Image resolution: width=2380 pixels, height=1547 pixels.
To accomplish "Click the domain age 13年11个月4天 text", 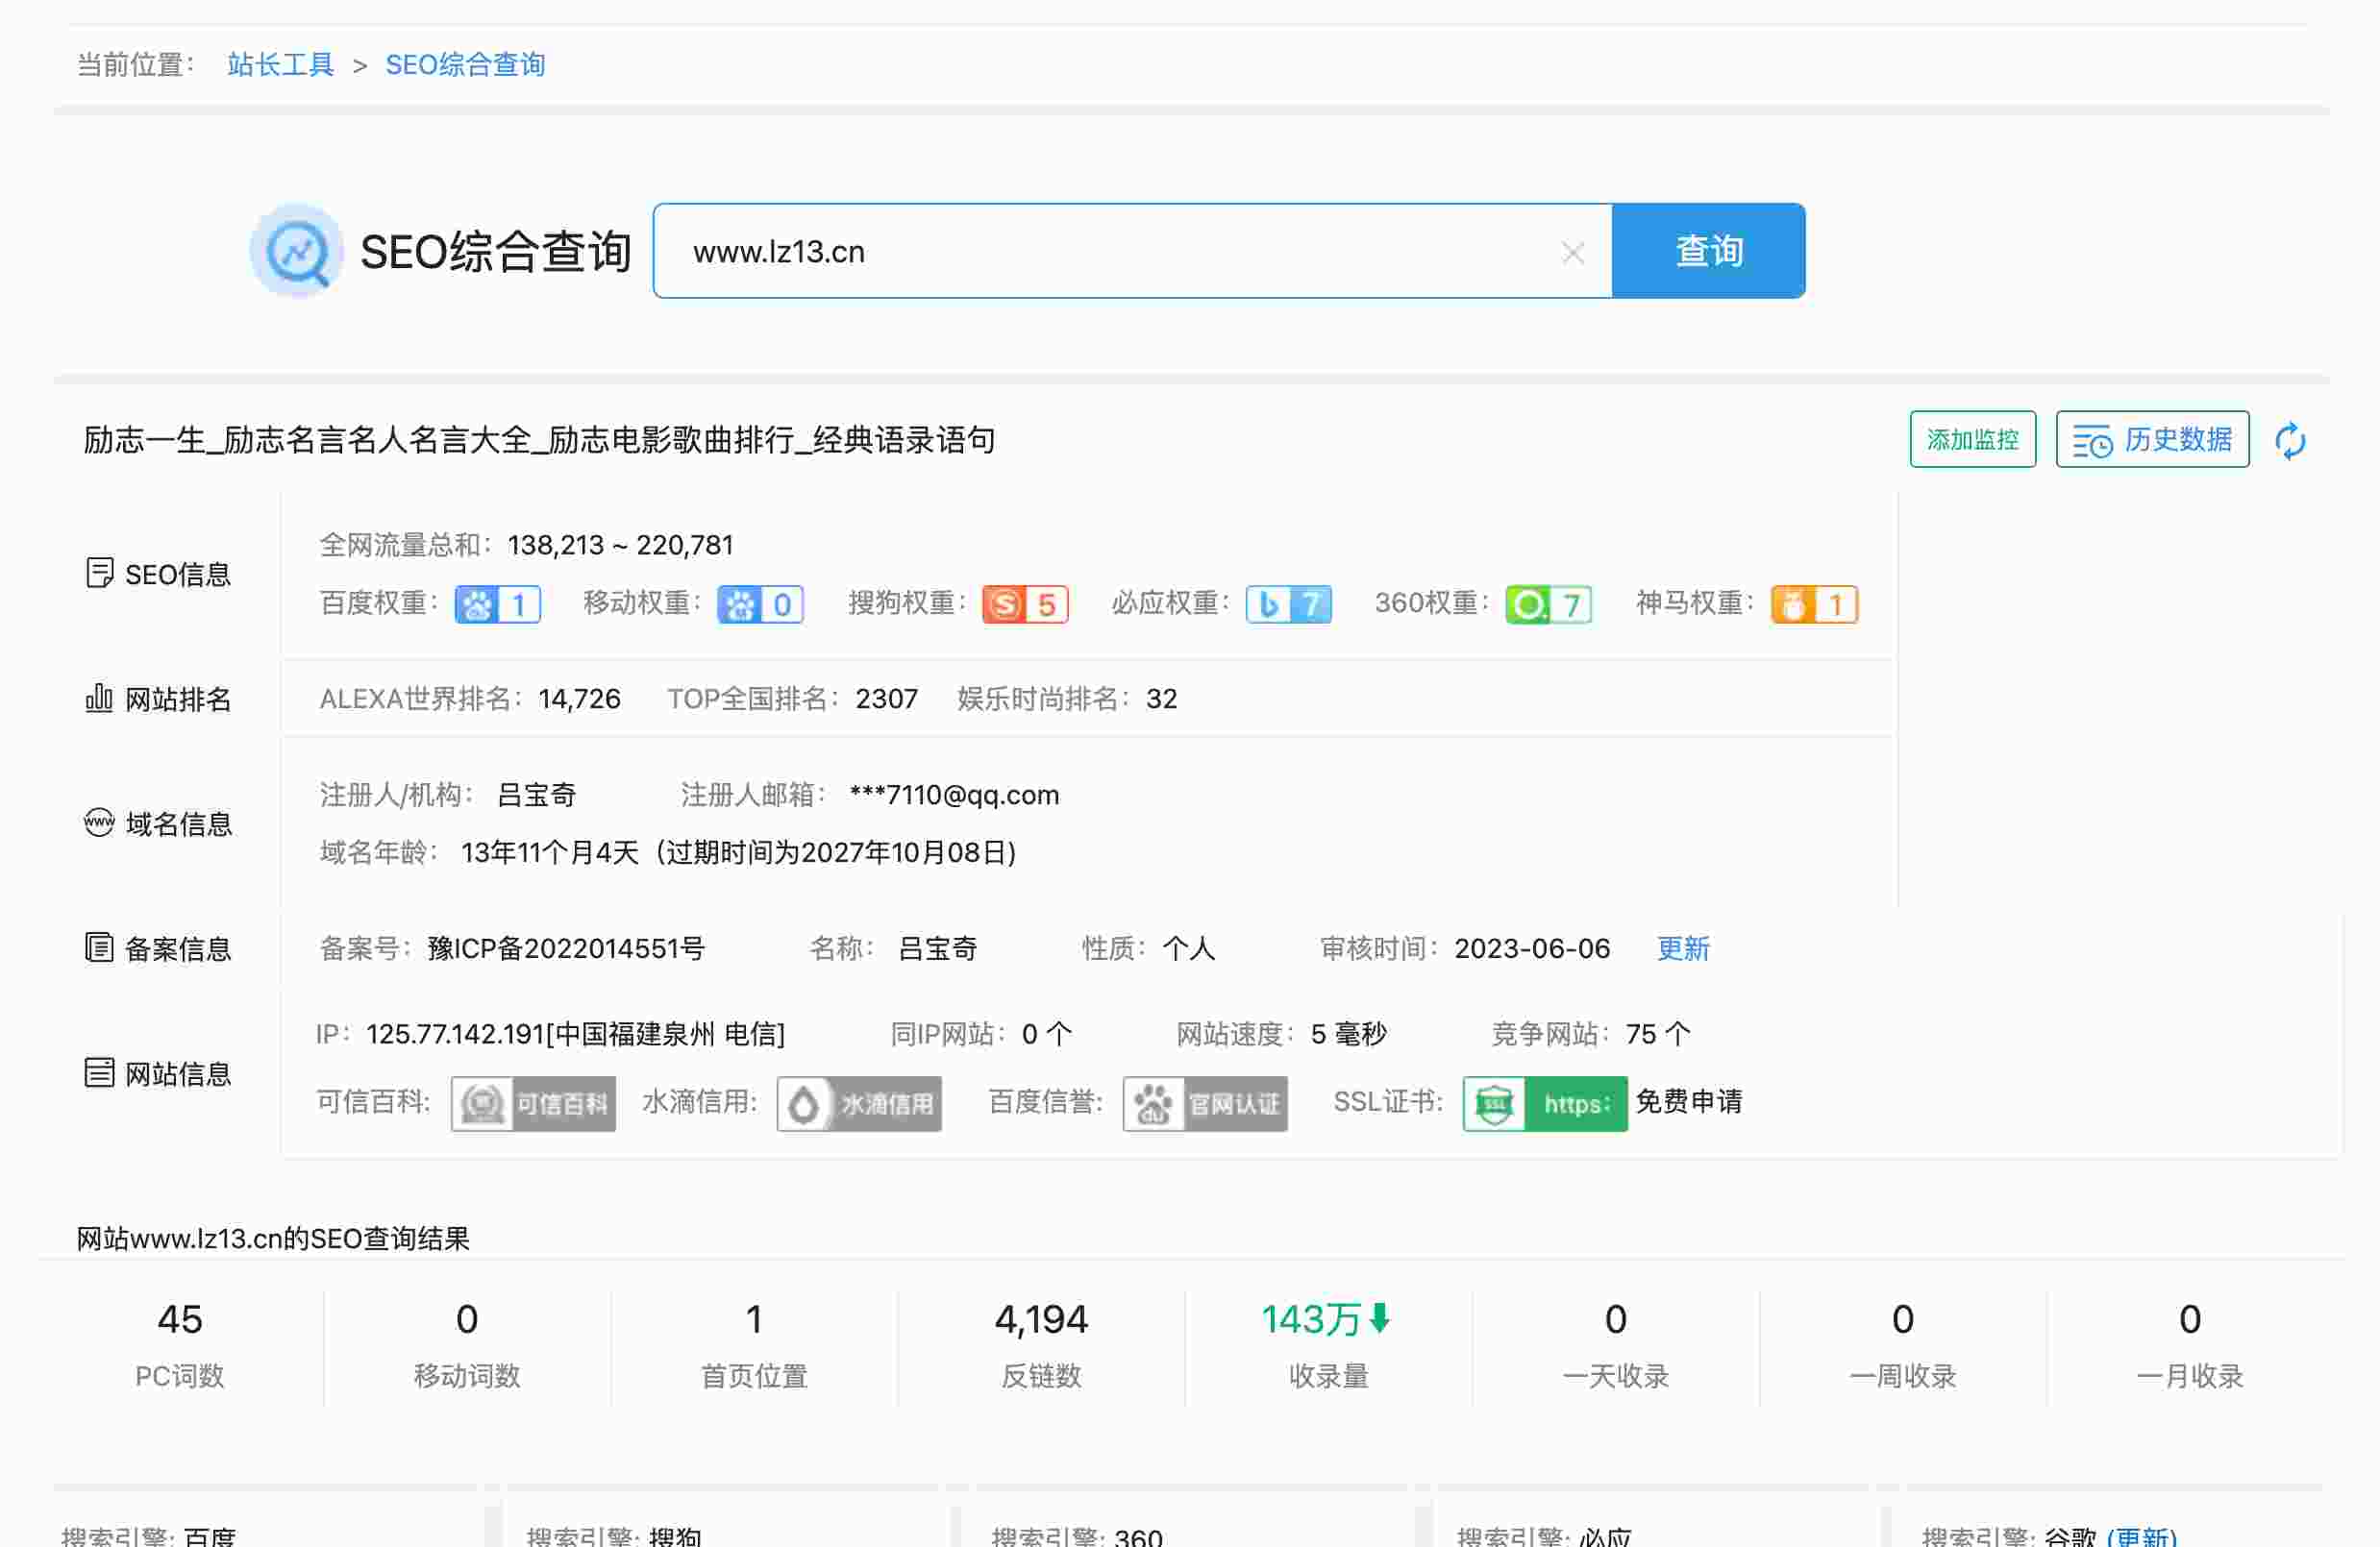I will coord(550,852).
